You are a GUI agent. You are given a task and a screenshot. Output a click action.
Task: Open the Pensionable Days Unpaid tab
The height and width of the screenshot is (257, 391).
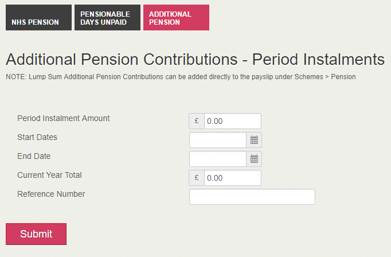107,18
